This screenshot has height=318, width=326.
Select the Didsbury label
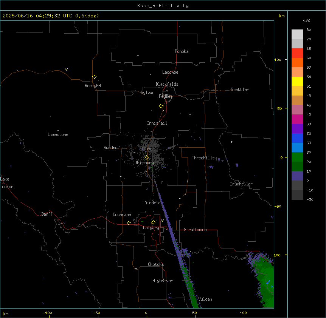tap(145, 163)
